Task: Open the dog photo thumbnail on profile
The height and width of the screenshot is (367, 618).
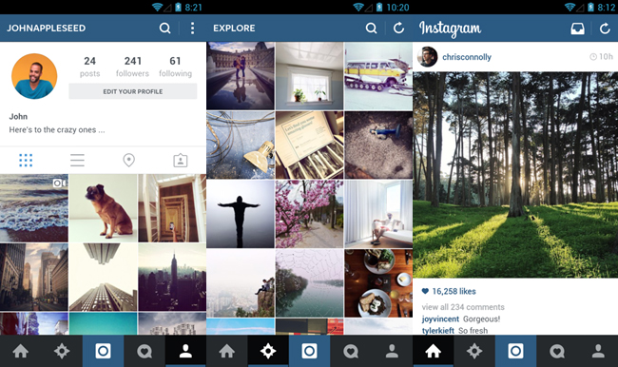Action: (103, 208)
